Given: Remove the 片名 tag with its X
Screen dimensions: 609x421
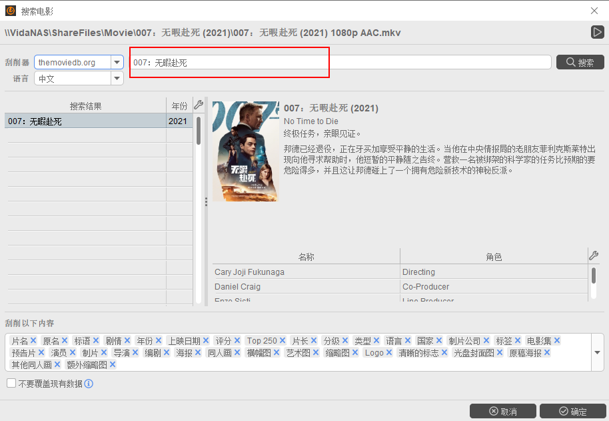Looking at the screenshot, I should pos(33,341).
